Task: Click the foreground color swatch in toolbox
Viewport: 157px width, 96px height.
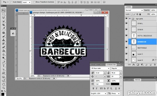Action: [x=3, y=94]
